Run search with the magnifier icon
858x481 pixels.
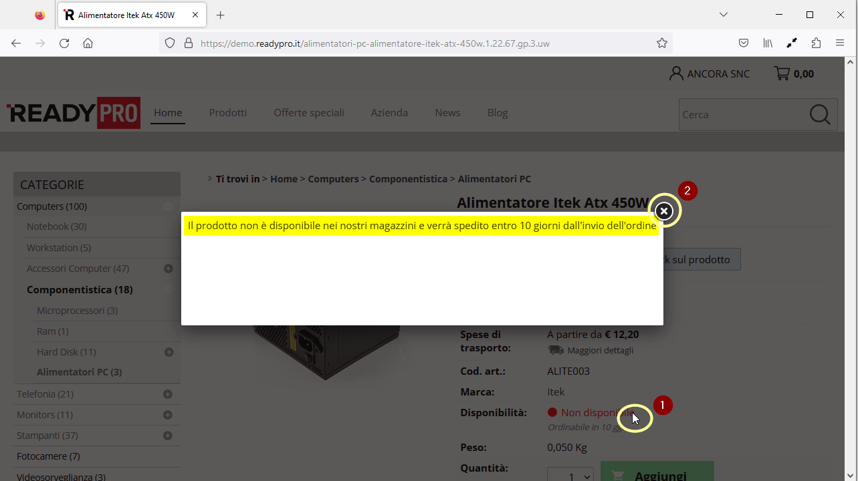(820, 114)
